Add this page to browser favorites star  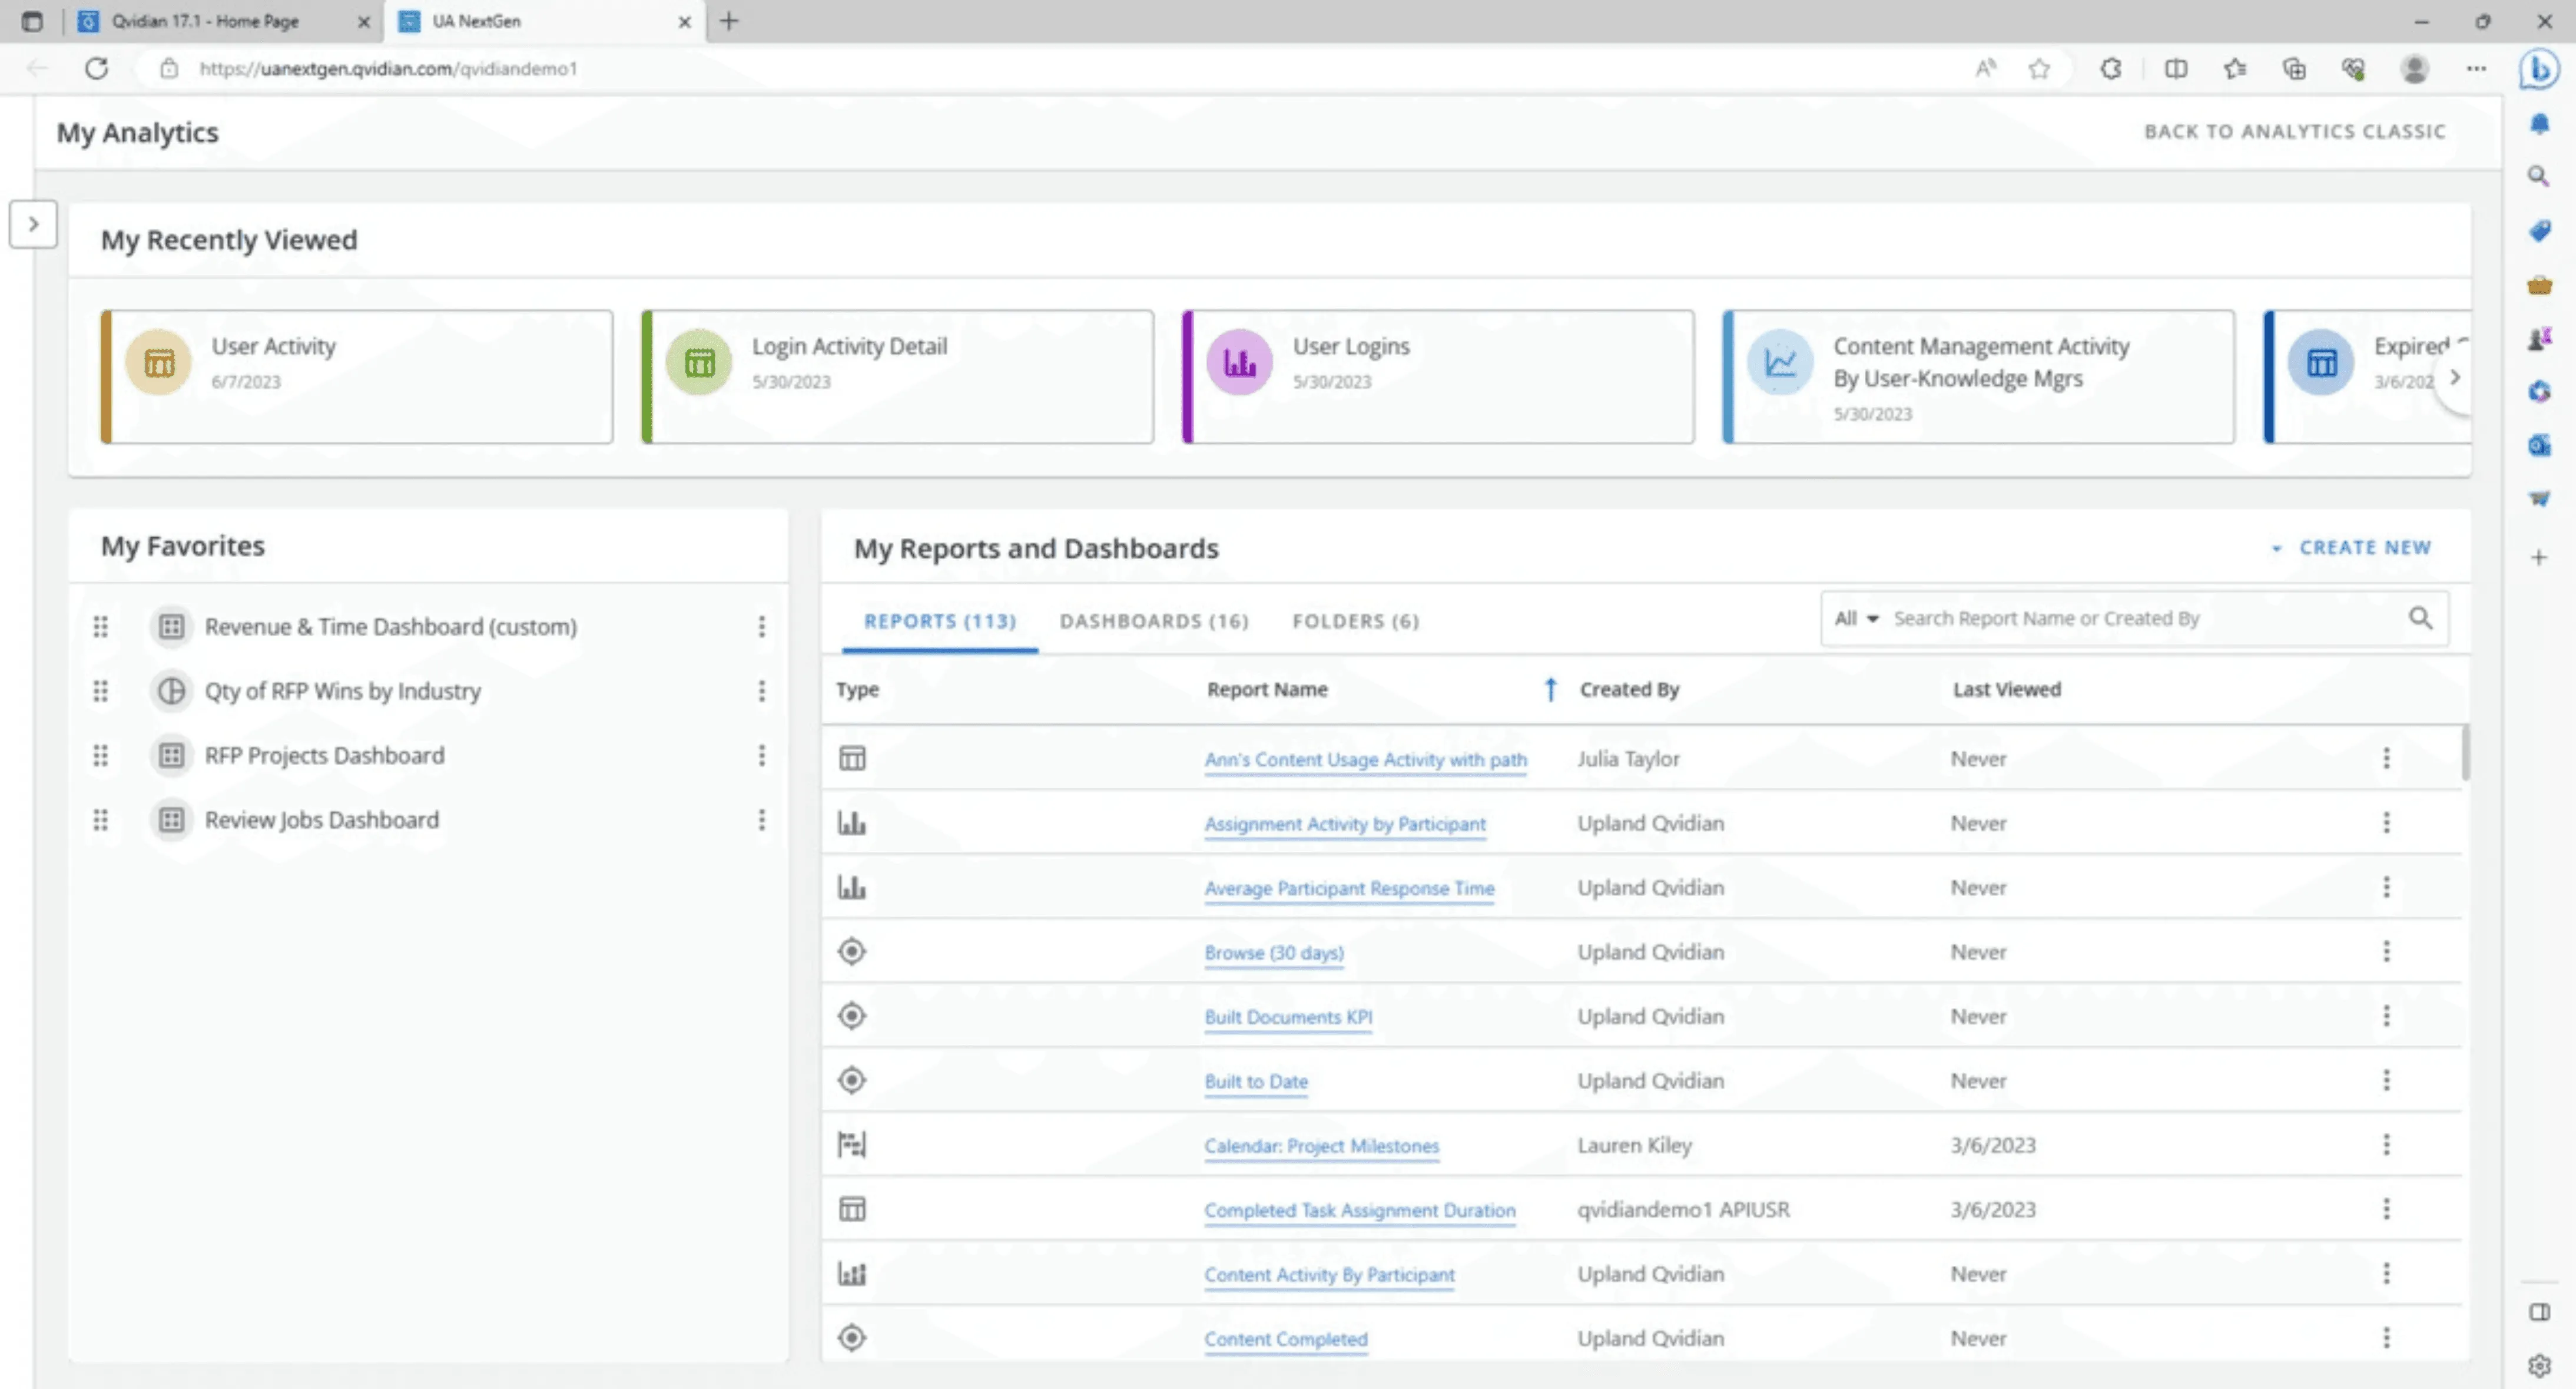pos(2039,68)
